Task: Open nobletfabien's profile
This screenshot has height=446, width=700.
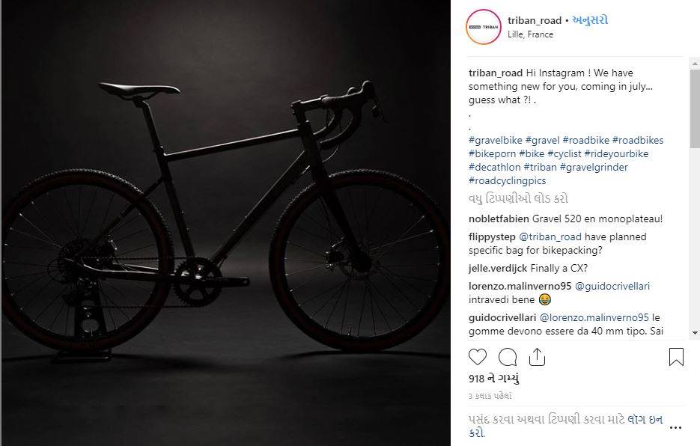Action: click(x=499, y=219)
